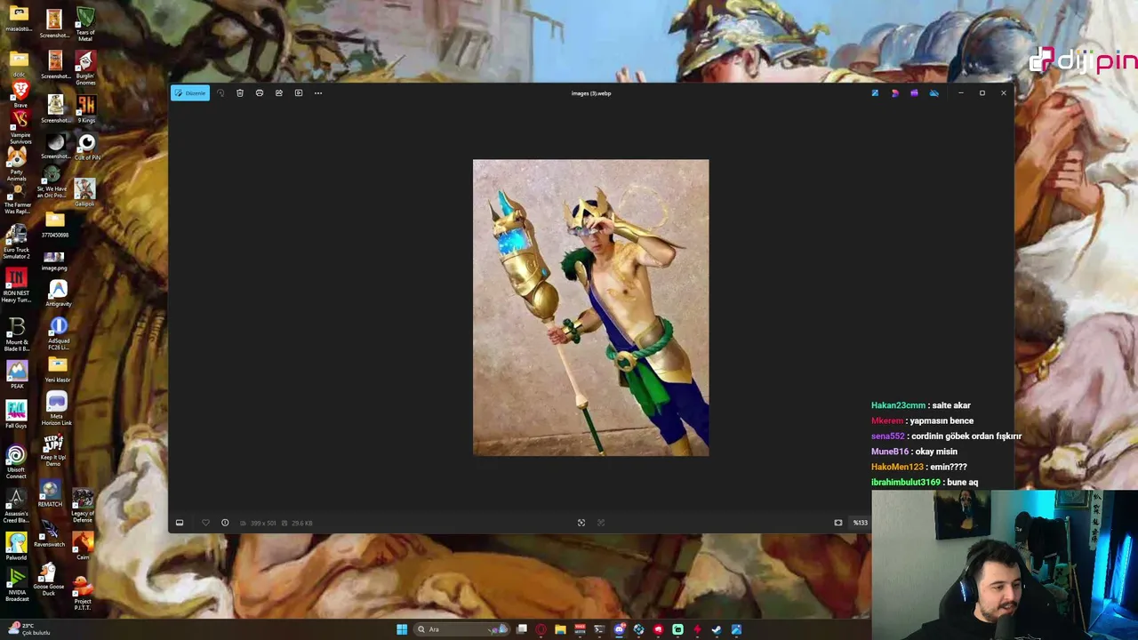Click the sena552 chat username
The width and height of the screenshot is (1138, 640).
pos(888,436)
